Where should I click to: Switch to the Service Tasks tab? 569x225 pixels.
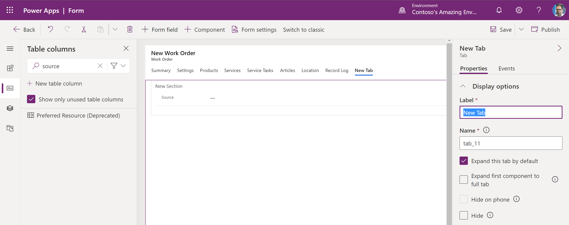tap(260, 70)
